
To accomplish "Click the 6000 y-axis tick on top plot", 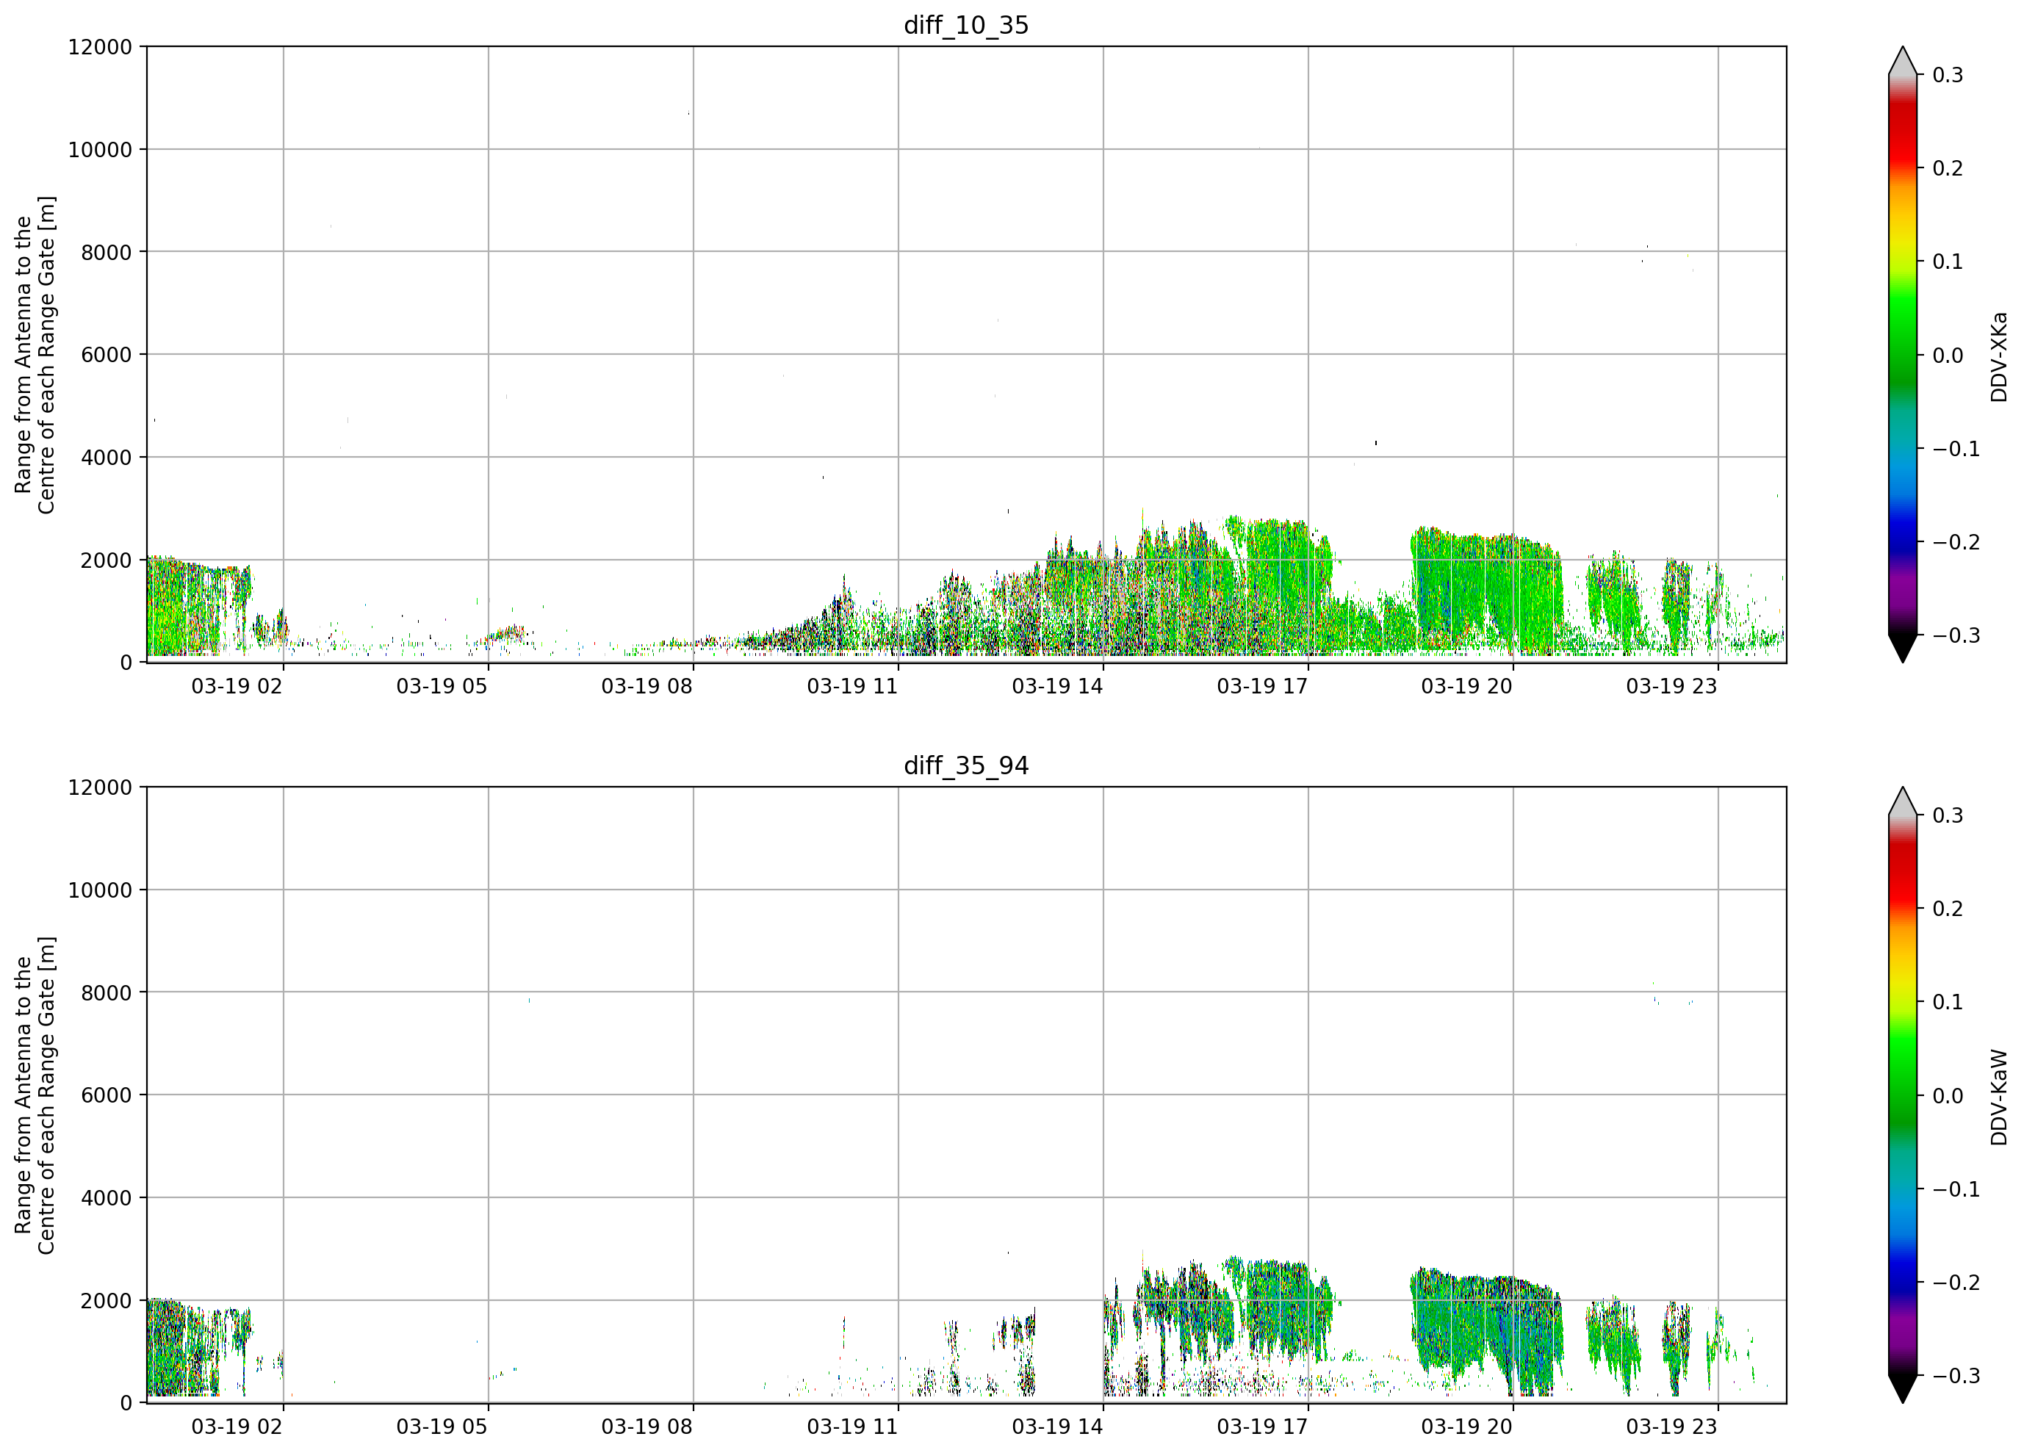I will (x=107, y=354).
